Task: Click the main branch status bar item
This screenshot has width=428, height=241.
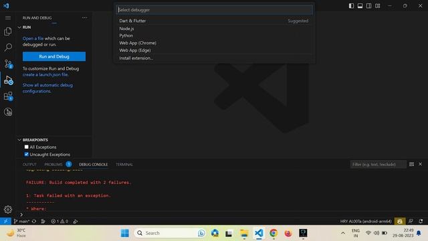Action: click(21, 221)
